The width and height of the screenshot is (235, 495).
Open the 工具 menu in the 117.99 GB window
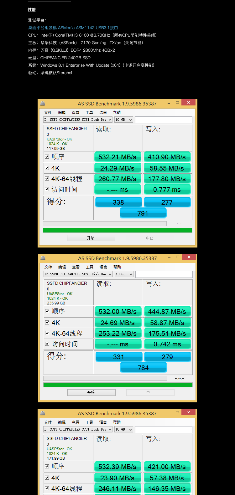pyautogui.click(x=89, y=112)
